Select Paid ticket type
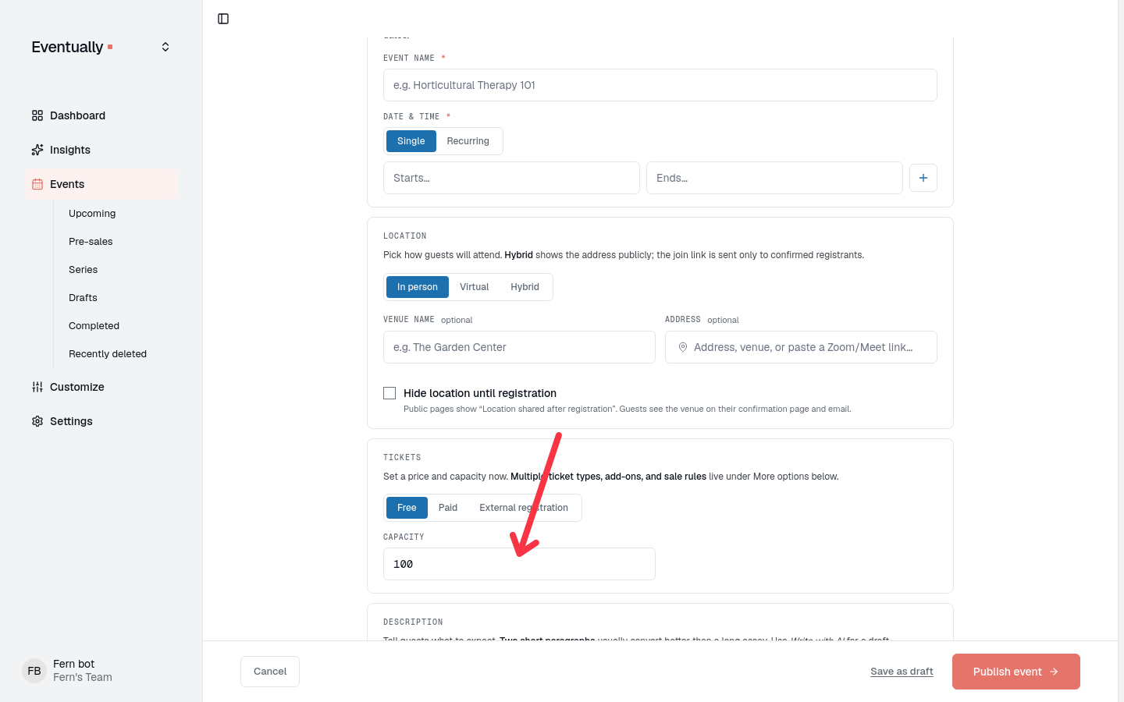The image size is (1124, 702). (448, 508)
